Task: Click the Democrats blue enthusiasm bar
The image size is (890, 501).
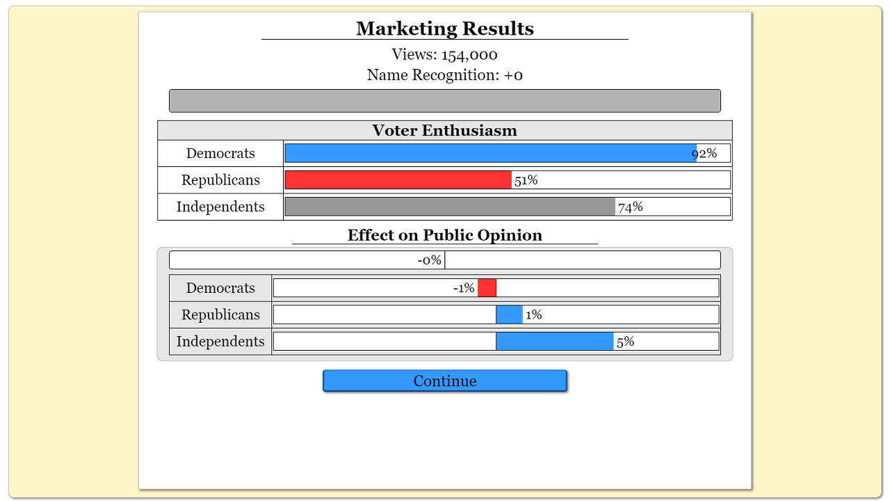Action: click(x=490, y=153)
